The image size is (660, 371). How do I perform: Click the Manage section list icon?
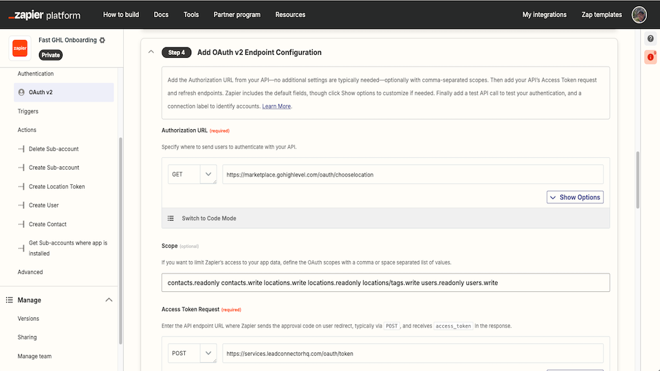9,300
